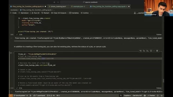Image resolution: width=173 pixels, height=97 pixels.
Task: Execute above cells from cell toolbar
Action: 144,51
